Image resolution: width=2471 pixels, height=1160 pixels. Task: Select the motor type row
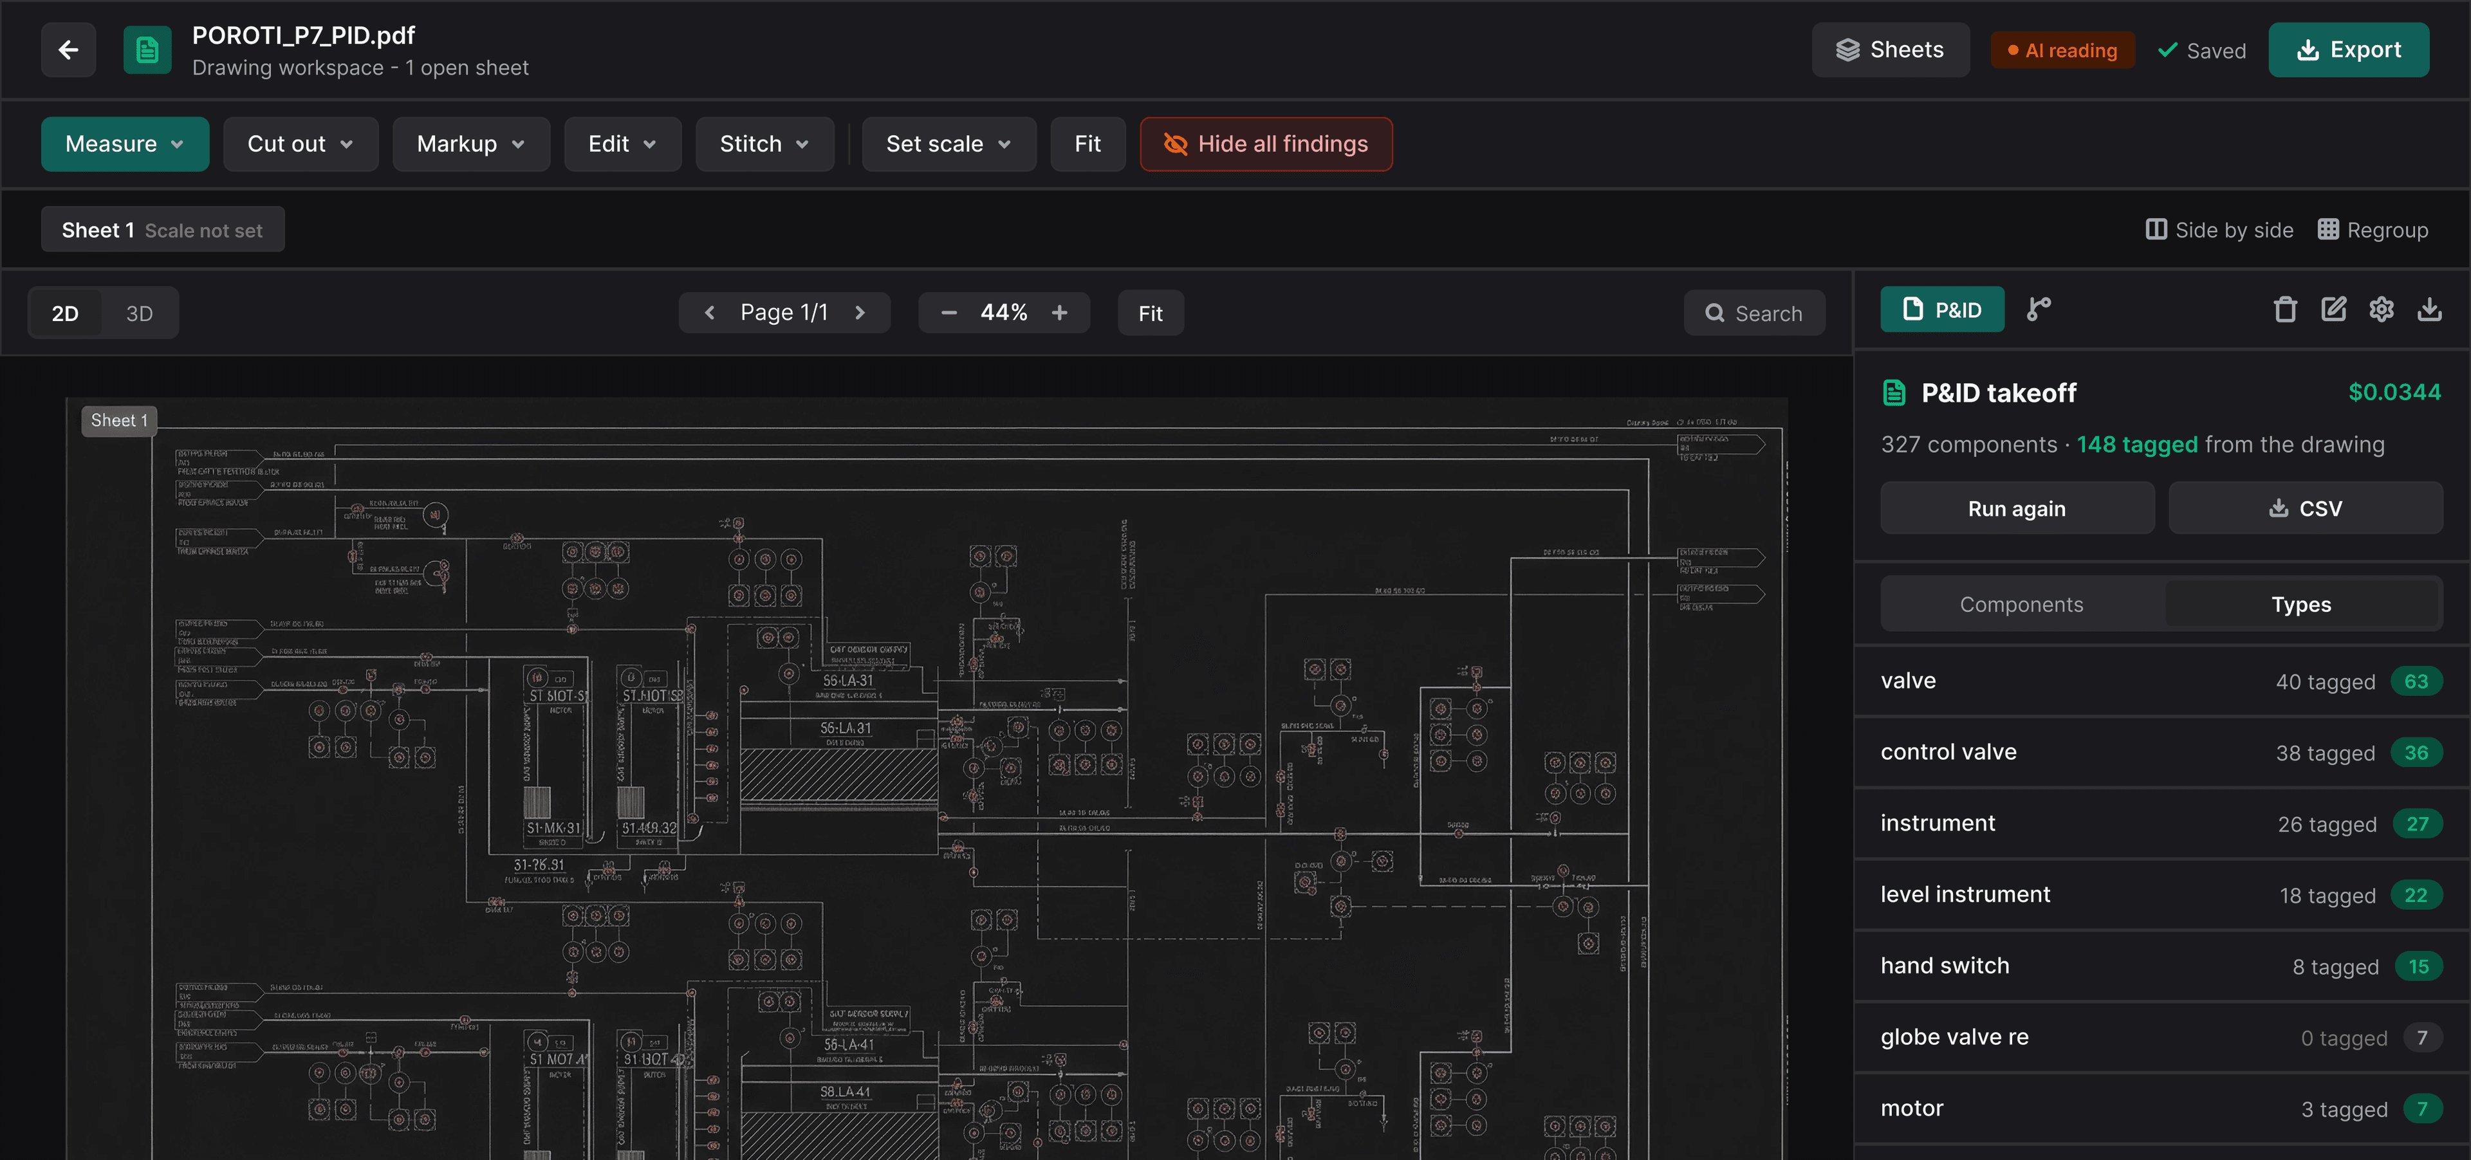pyautogui.click(x=2161, y=1109)
